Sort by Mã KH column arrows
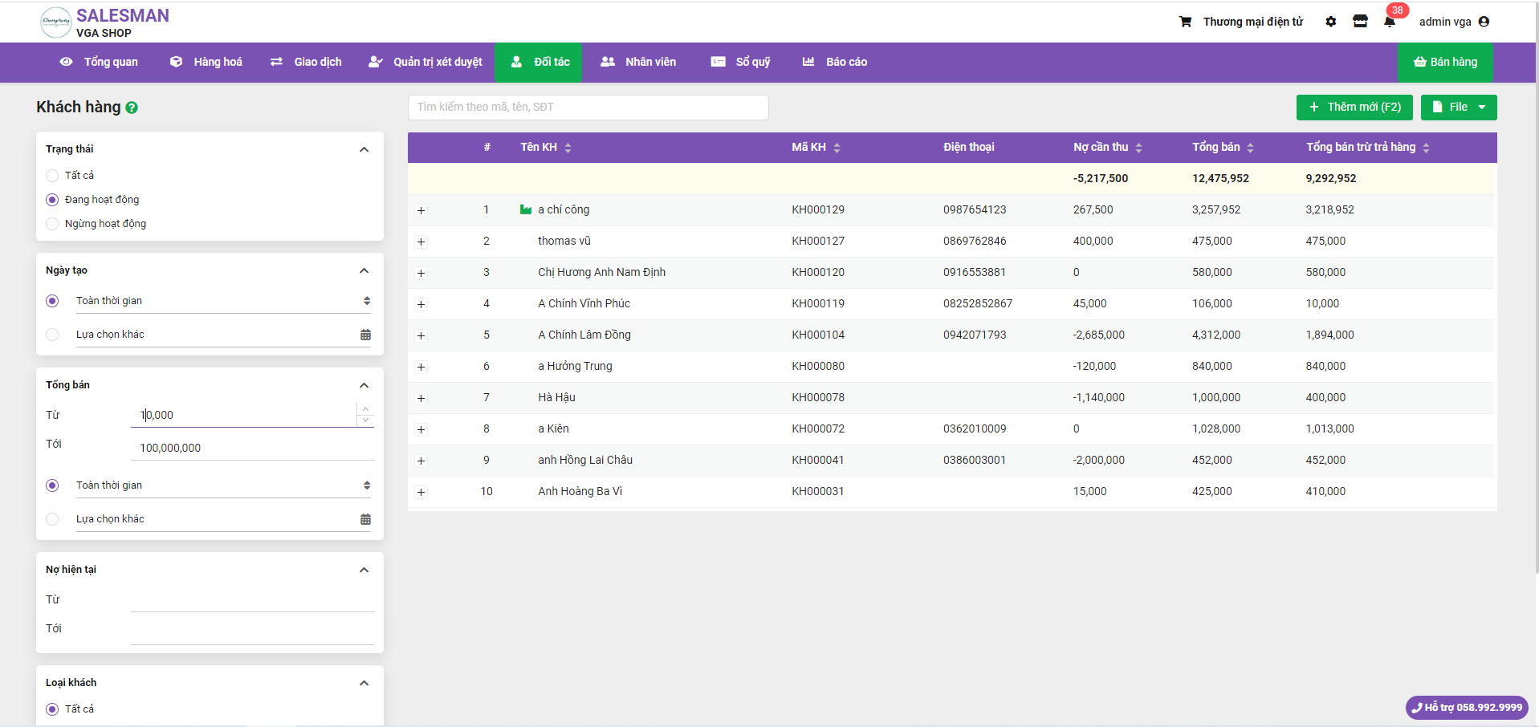Image resolution: width=1539 pixels, height=727 pixels. 837,148
